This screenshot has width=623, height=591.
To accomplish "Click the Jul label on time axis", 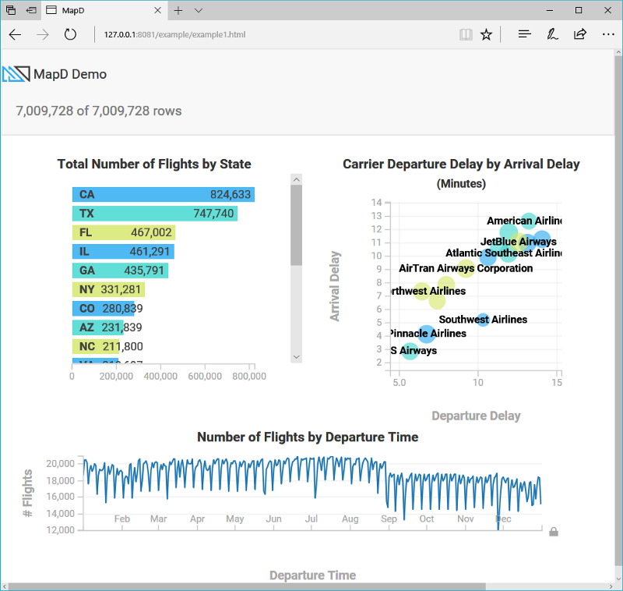I will point(311,518).
